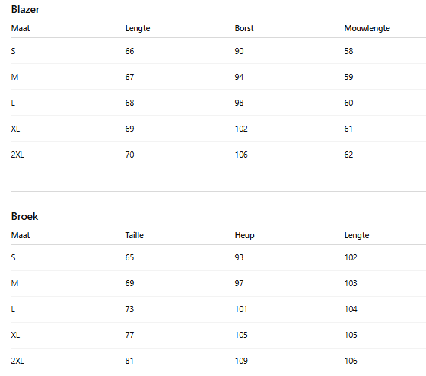Click waist value 73 for size L

click(129, 309)
